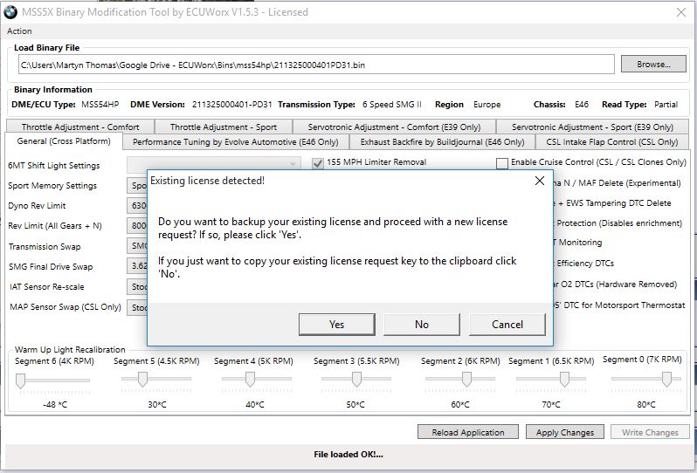Open IAT Sensor Re-scale dropdown
The height and width of the screenshot is (473, 697).
tap(137, 287)
